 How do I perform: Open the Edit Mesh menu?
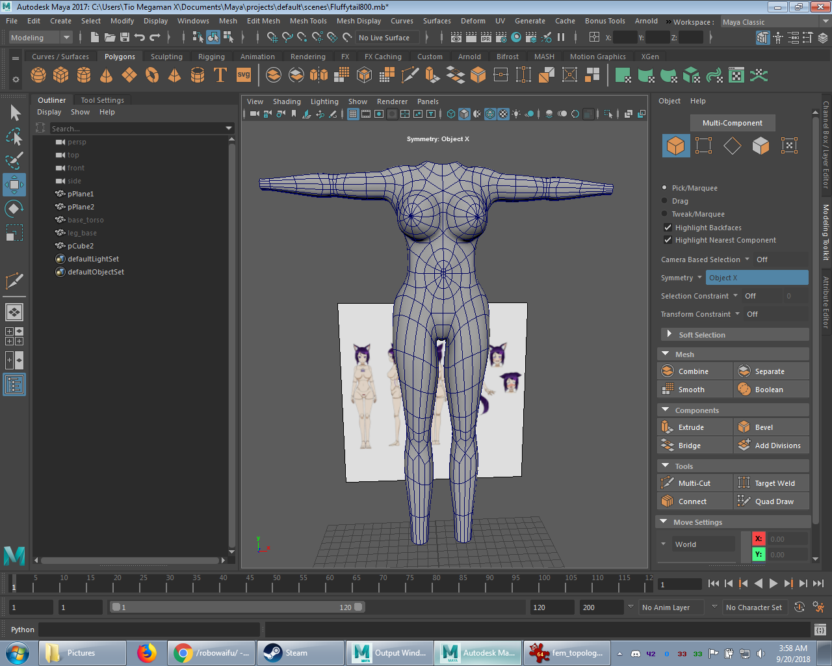pos(263,21)
